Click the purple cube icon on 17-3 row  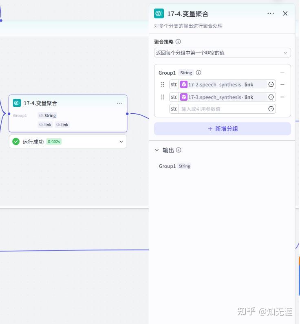(x=184, y=97)
